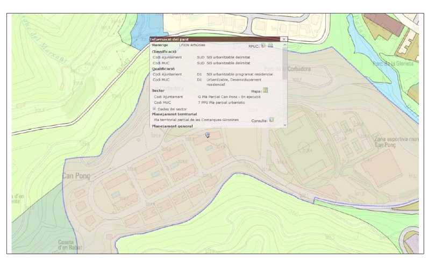
Task: Click the blue location pin on the map
Action: 208,135
